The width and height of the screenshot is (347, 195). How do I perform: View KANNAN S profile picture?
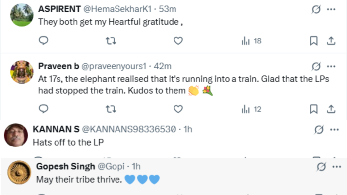(16, 135)
